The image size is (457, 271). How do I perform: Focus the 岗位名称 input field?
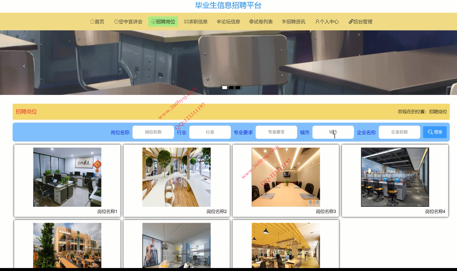(153, 132)
